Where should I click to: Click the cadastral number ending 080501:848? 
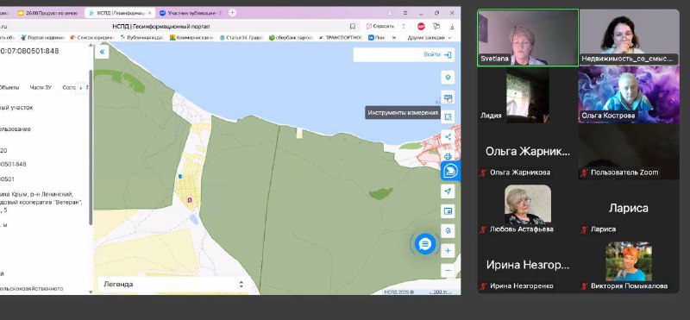point(29,51)
